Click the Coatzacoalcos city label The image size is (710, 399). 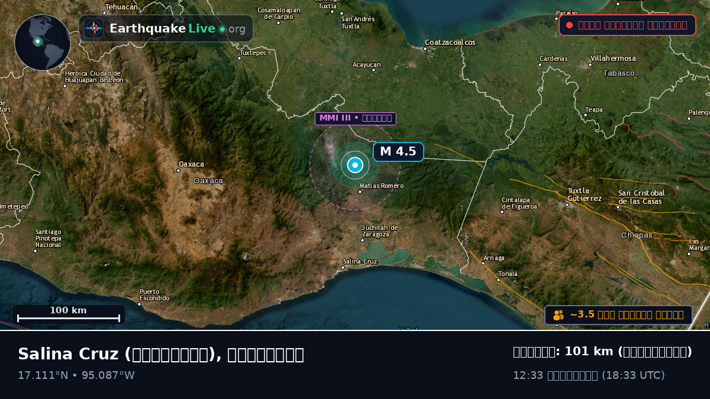(450, 43)
